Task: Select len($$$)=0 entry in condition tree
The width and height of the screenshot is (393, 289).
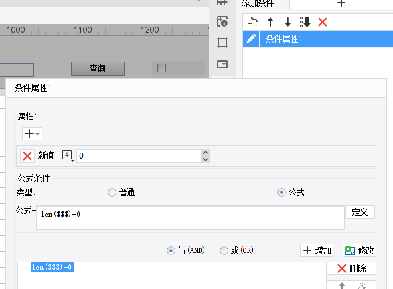Action: click(52, 267)
